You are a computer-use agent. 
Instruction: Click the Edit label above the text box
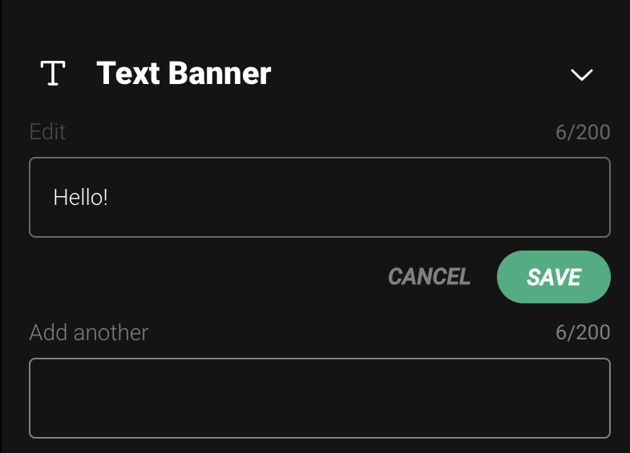pyautogui.click(x=47, y=131)
